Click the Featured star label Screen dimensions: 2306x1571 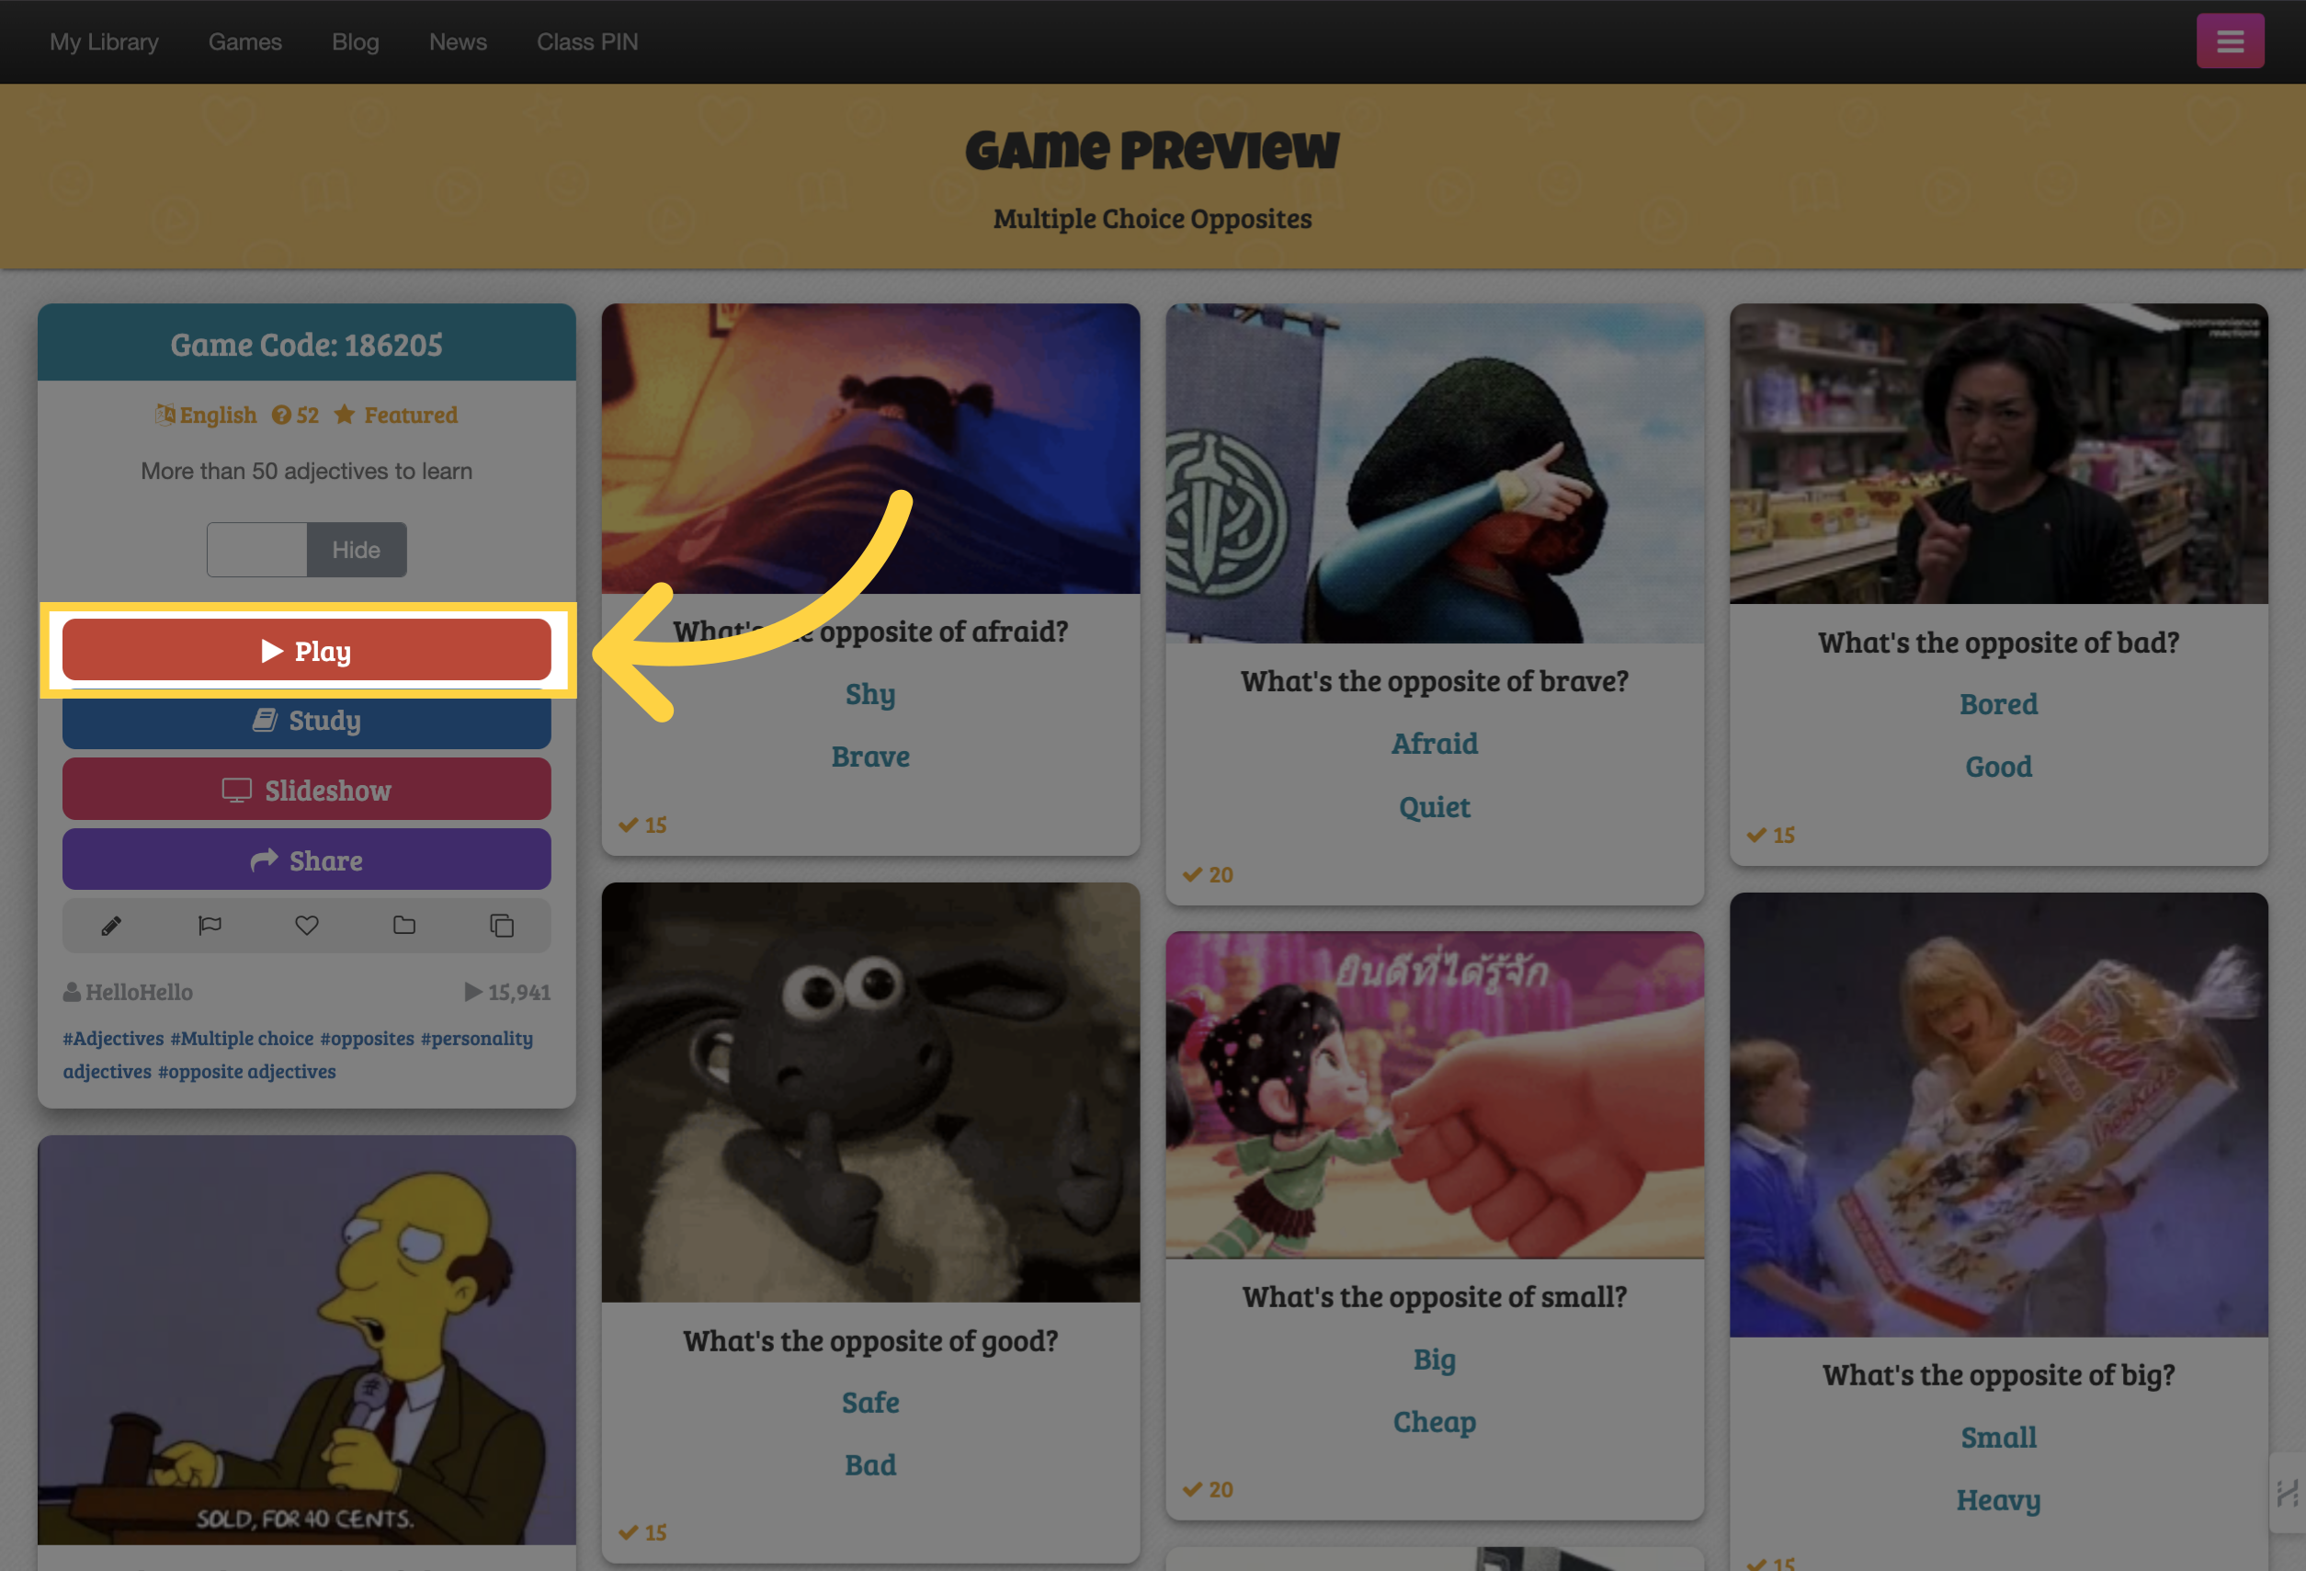point(395,415)
